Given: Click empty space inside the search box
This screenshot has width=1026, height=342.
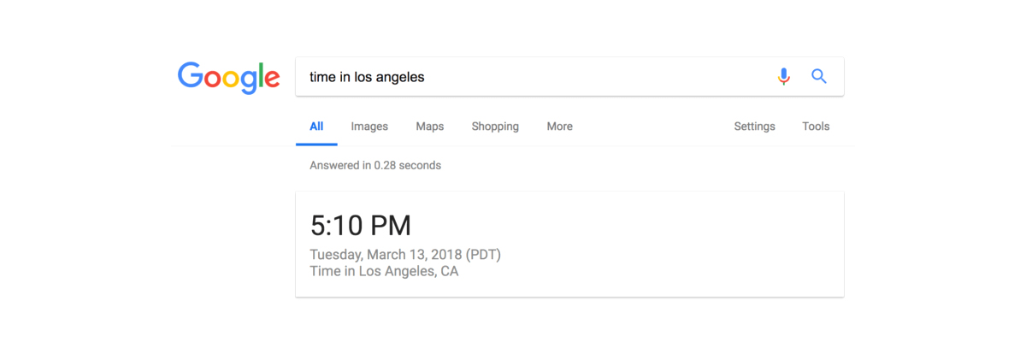Looking at the screenshot, I should click(598, 77).
